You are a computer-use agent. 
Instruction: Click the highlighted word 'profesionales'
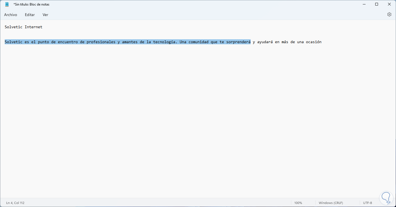click(x=101, y=42)
